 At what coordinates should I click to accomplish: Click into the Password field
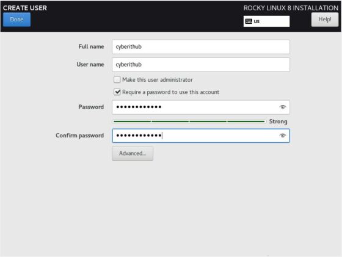click(201, 107)
